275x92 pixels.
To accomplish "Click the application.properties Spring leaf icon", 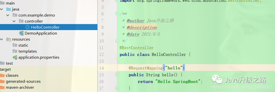I will [x=15, y=57].
